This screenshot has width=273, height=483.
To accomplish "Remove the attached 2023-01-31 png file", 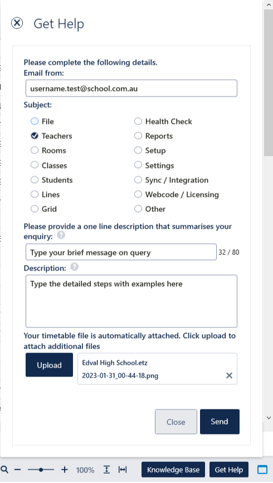I will click(229, 375).
